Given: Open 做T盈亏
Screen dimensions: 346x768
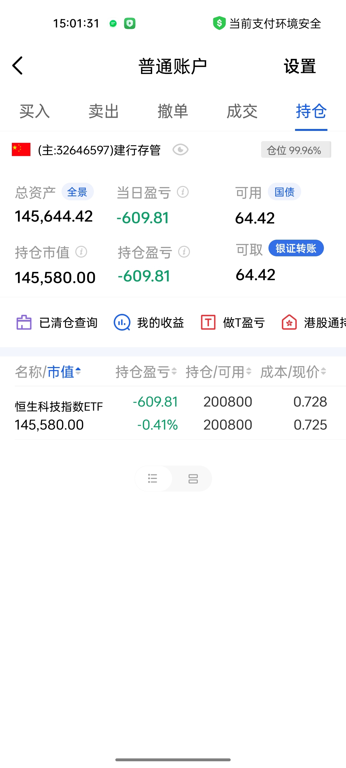Looking at the screenshot, I should 244,323.
